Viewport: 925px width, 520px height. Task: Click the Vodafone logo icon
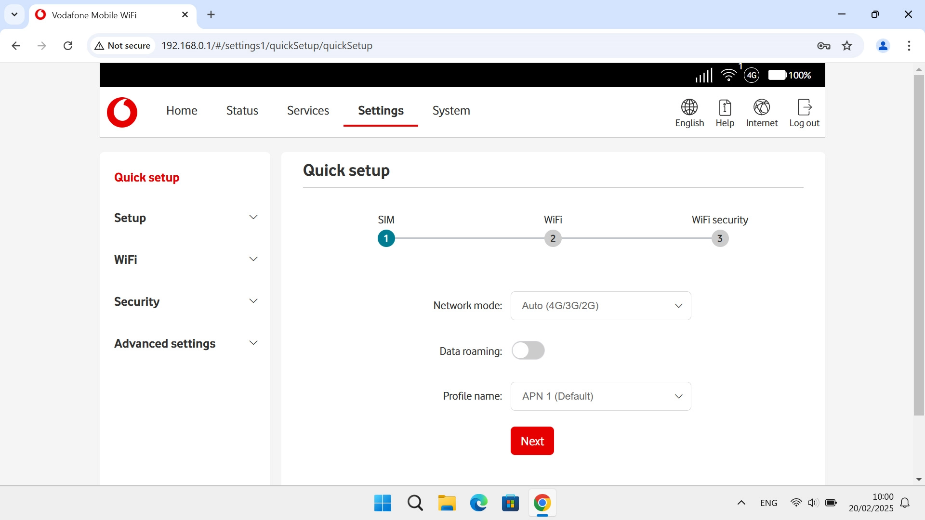click(x=122, y=112)
